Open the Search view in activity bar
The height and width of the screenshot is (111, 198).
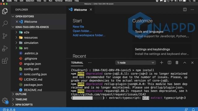5,23
